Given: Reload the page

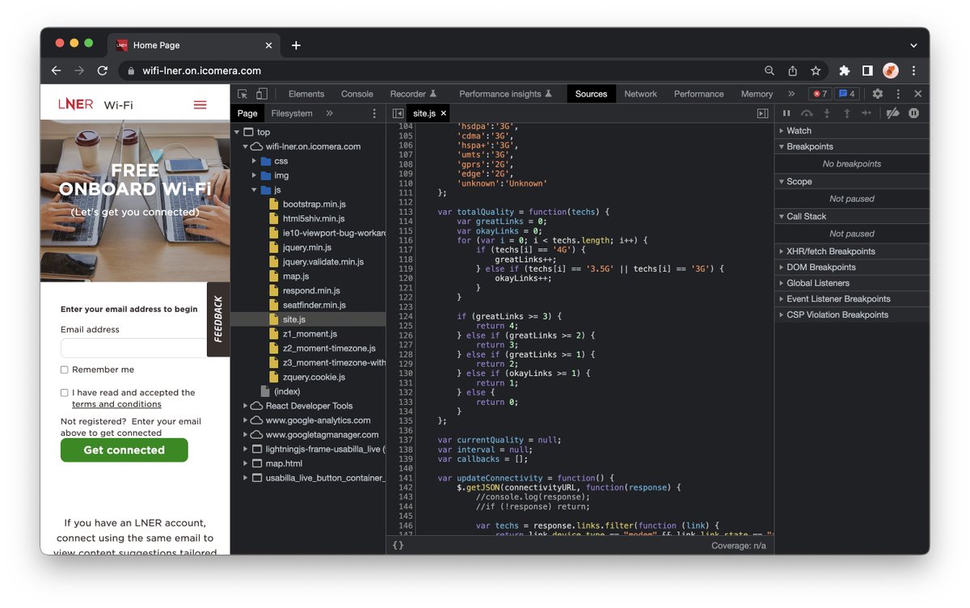Looking at the screenshot, I should pyautogui.click(x=102, y=71).
